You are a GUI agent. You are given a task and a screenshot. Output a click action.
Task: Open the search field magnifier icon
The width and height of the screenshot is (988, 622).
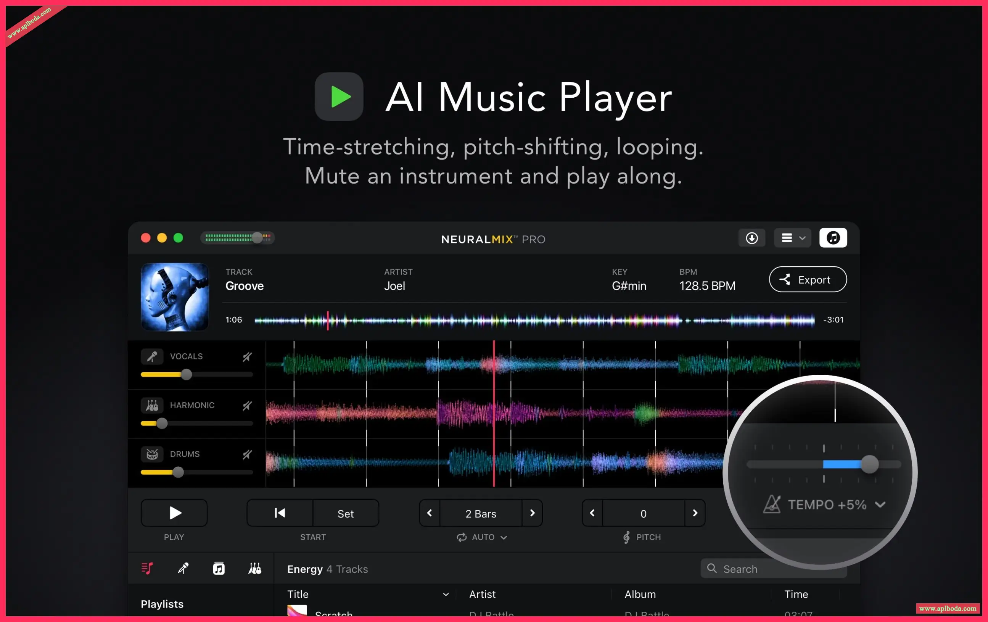pos(711,569)
